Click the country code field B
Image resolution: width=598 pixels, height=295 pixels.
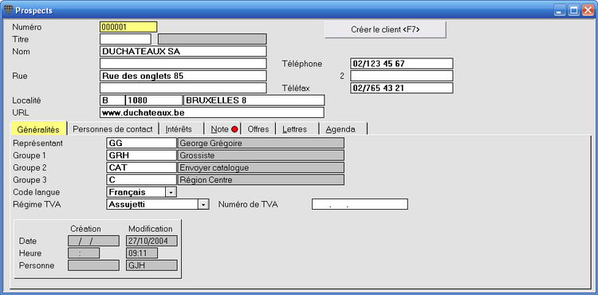[112, 100]
